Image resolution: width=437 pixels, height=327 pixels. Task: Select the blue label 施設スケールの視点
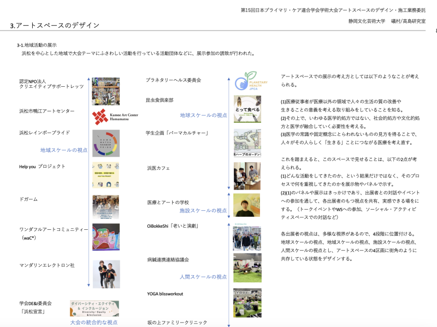point(203,211)
